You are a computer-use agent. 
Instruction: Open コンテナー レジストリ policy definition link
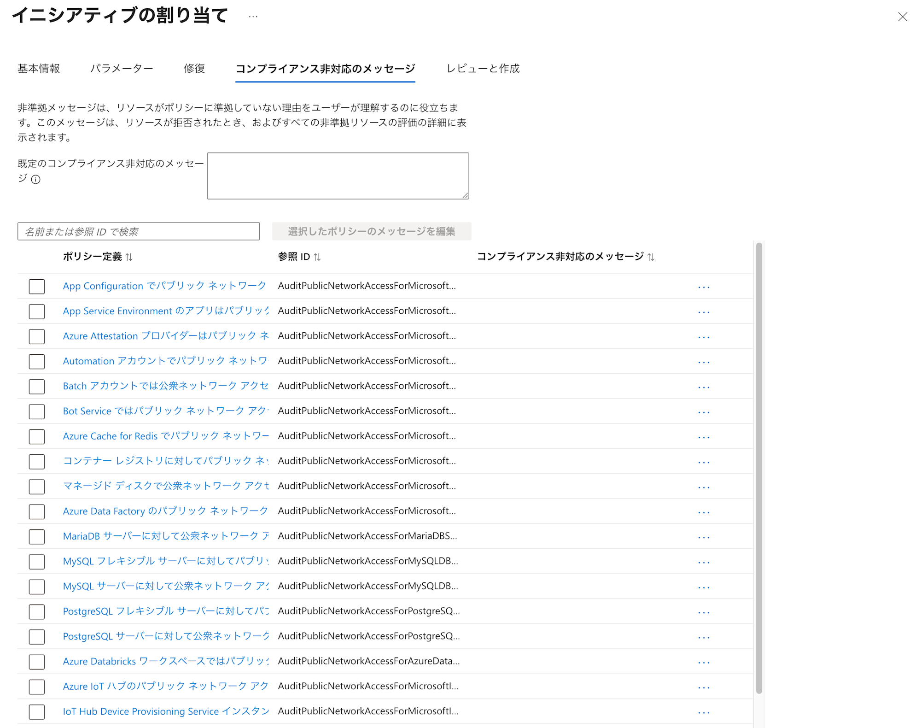(x=166, y=461)
